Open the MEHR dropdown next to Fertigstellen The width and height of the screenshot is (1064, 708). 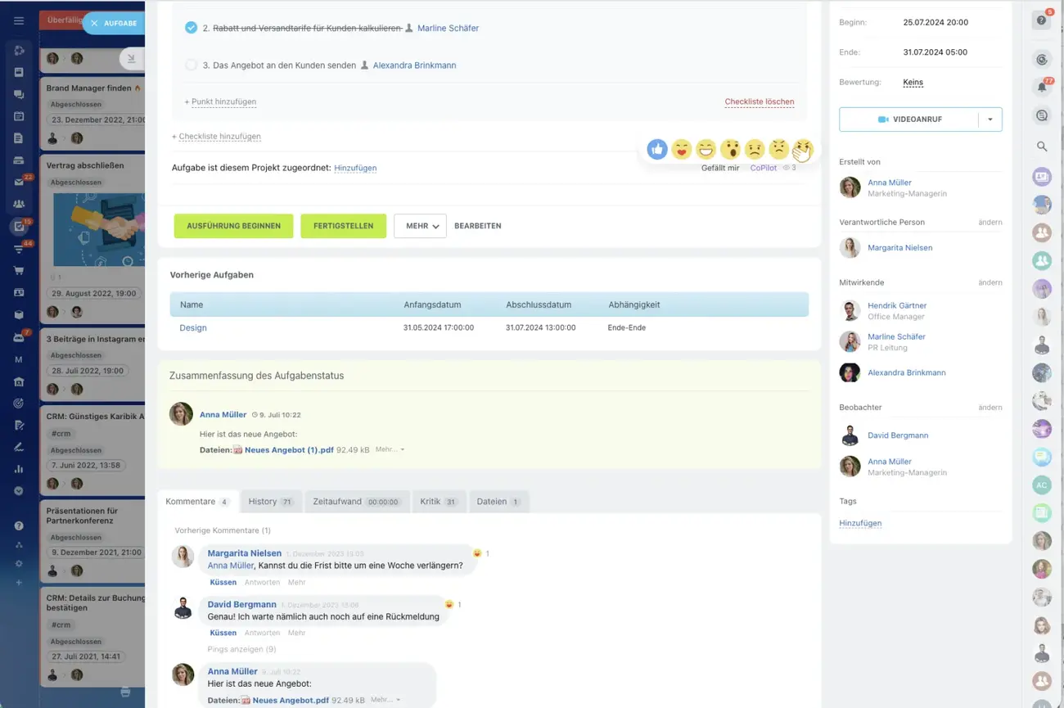coord(420,225)
